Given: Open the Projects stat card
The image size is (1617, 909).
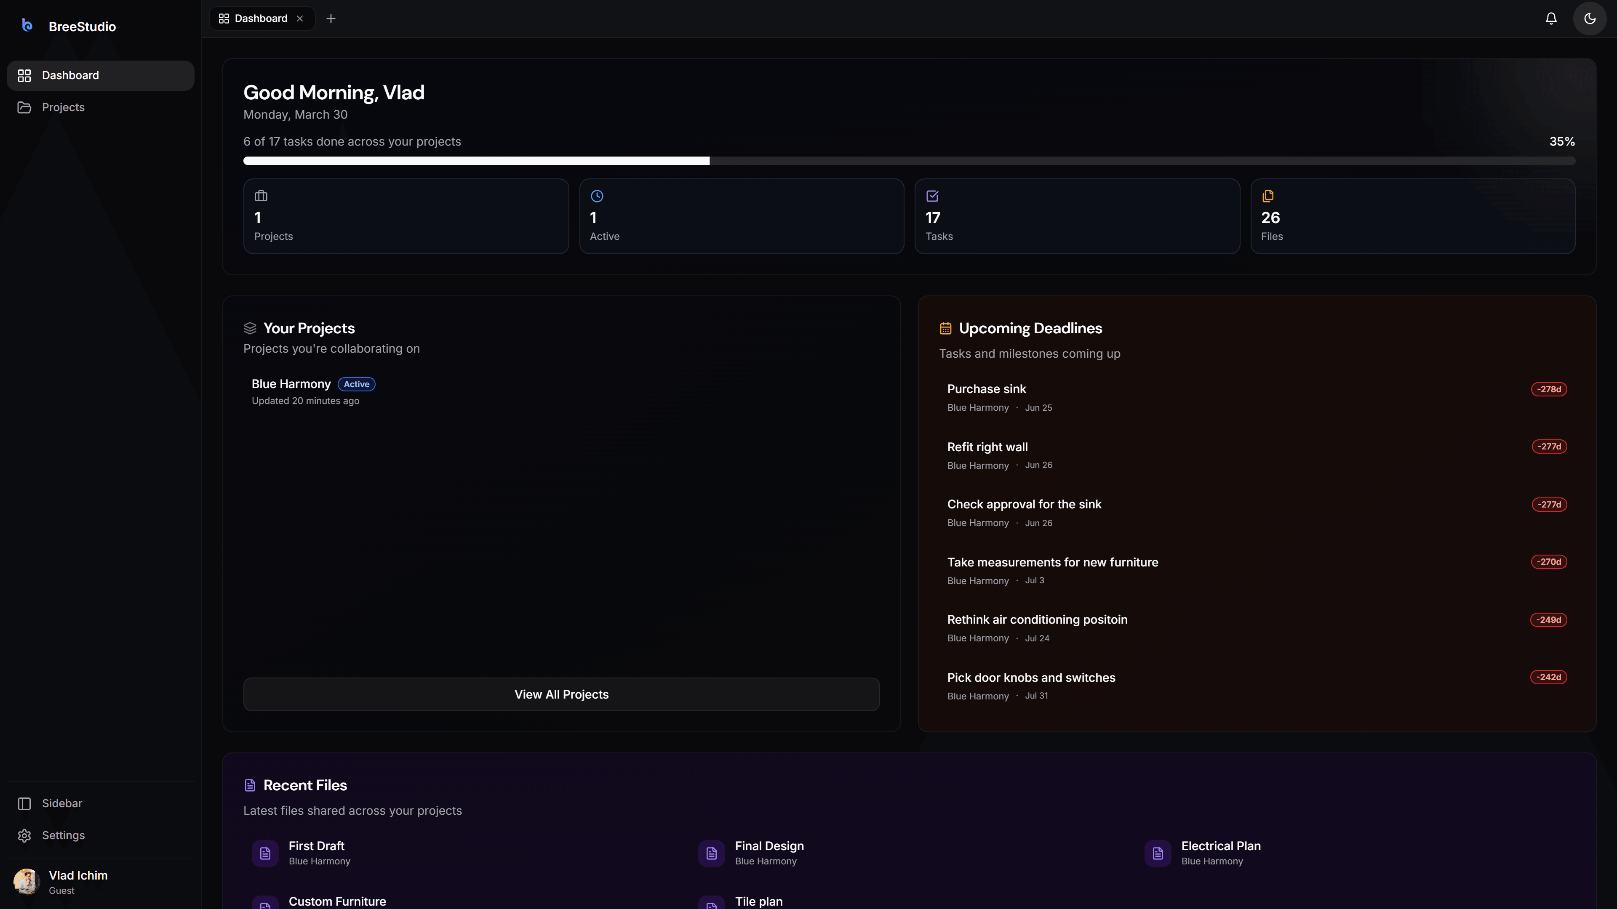Looking at the screenshot, I should pos(406,216).
